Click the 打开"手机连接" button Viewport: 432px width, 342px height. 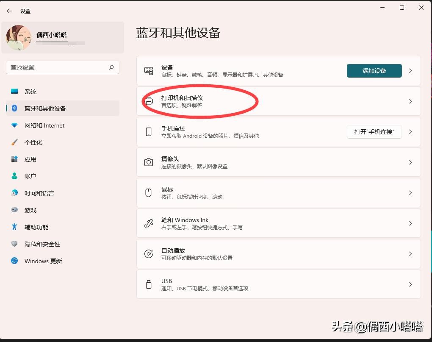tap(374, 132)
